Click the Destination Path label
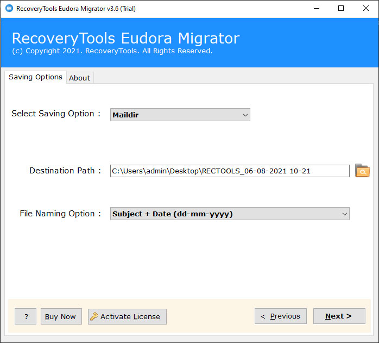The width and height of the screenshot is (379, 343). [x=65, y=171]
